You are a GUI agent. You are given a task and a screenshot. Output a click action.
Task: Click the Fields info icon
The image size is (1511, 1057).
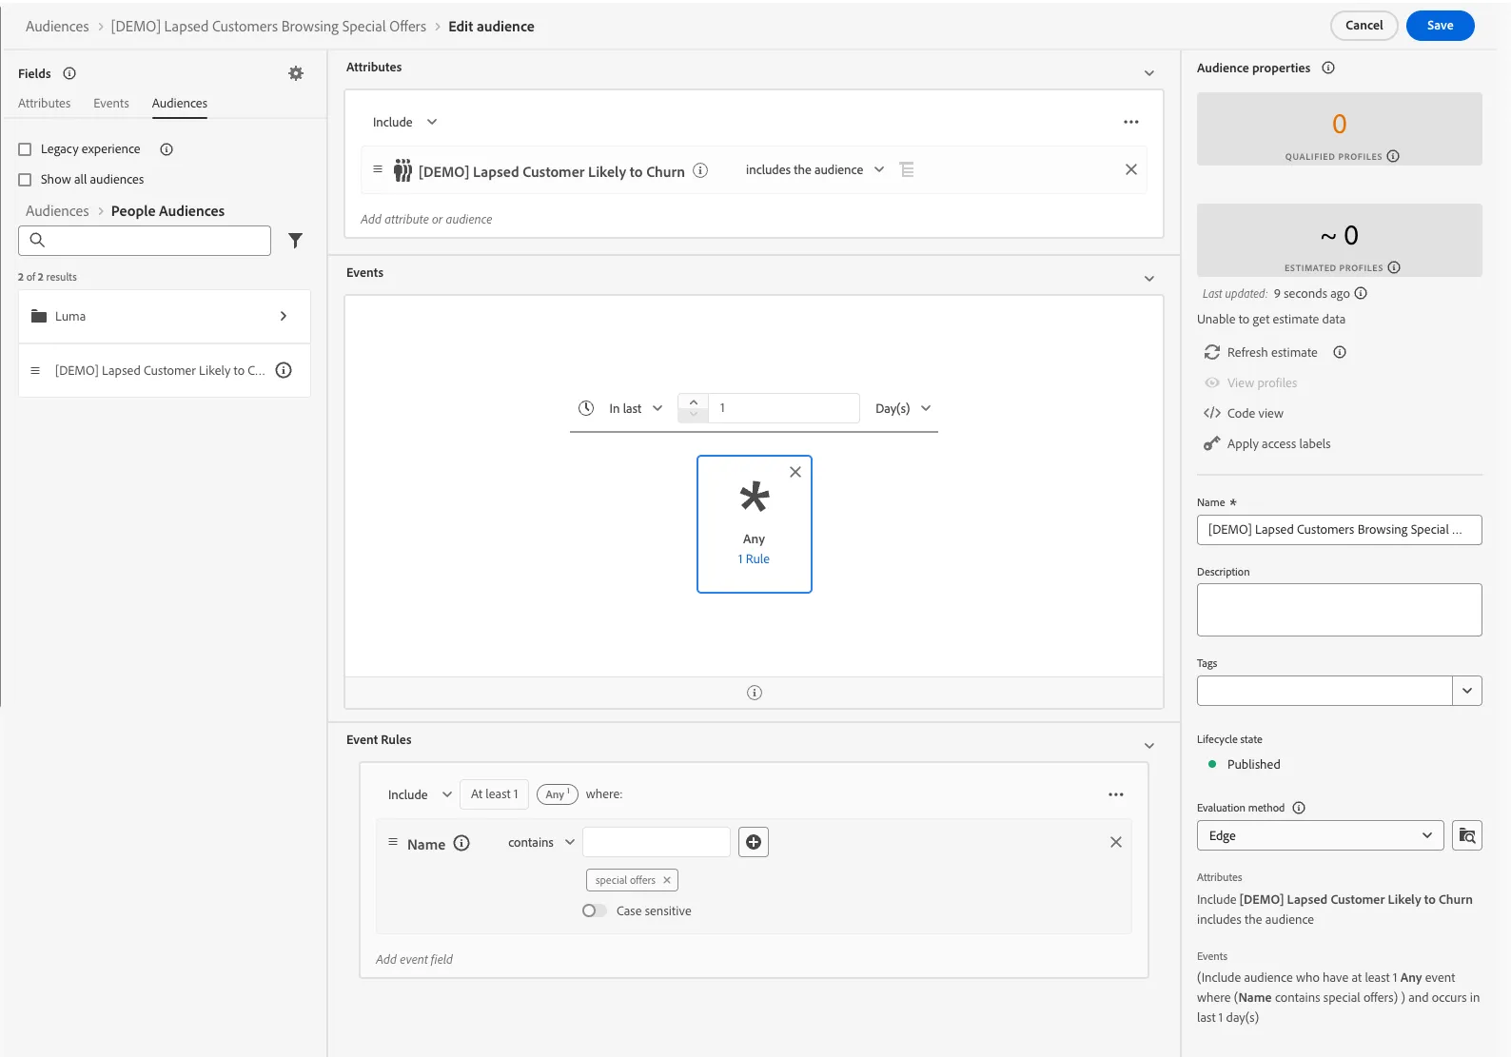pyautogui.click(x=69, y=73)
